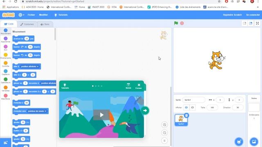Go to next tutorial step arrow
This screenshot has height=147, width=262.
click(145, 110)
